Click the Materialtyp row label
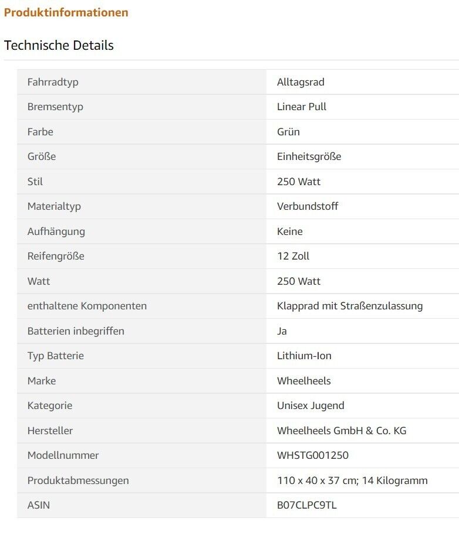 (x=54, y=206)
